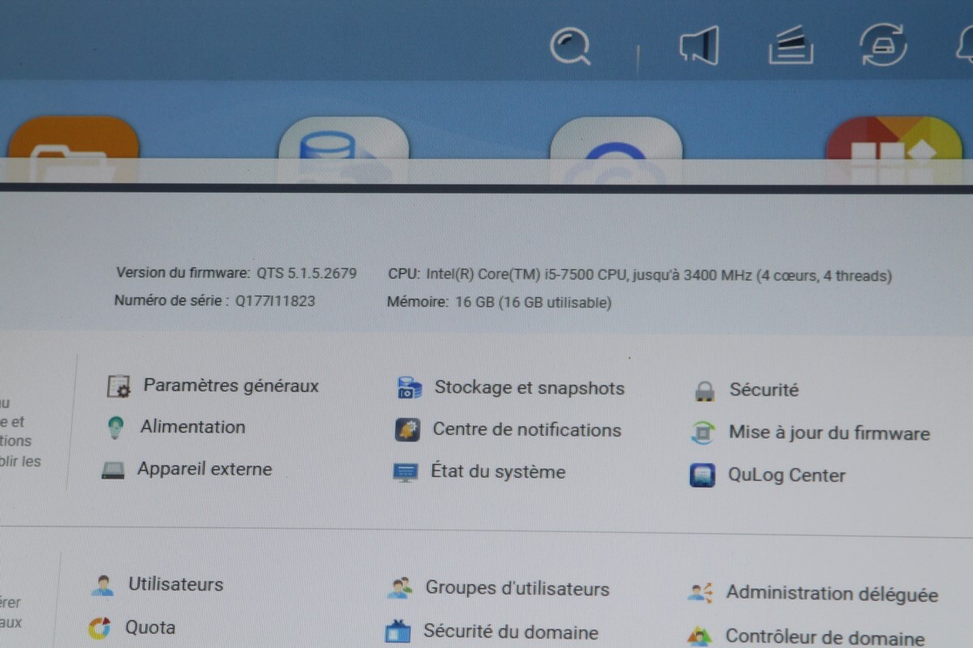Viewport: 973px width, 648px height.
Task: Open external devices sync icon
Action: click(883, 45)
